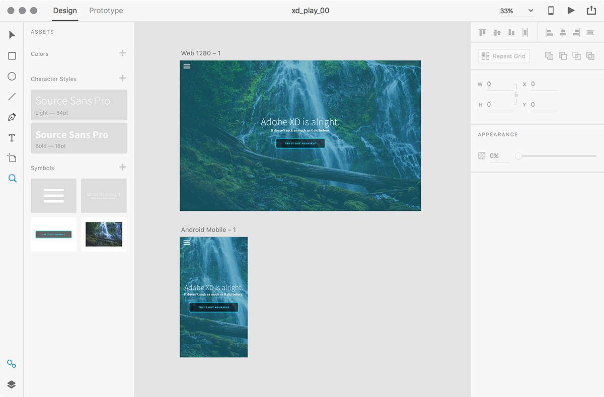Select the Ellipse tool

coord(12,76)
